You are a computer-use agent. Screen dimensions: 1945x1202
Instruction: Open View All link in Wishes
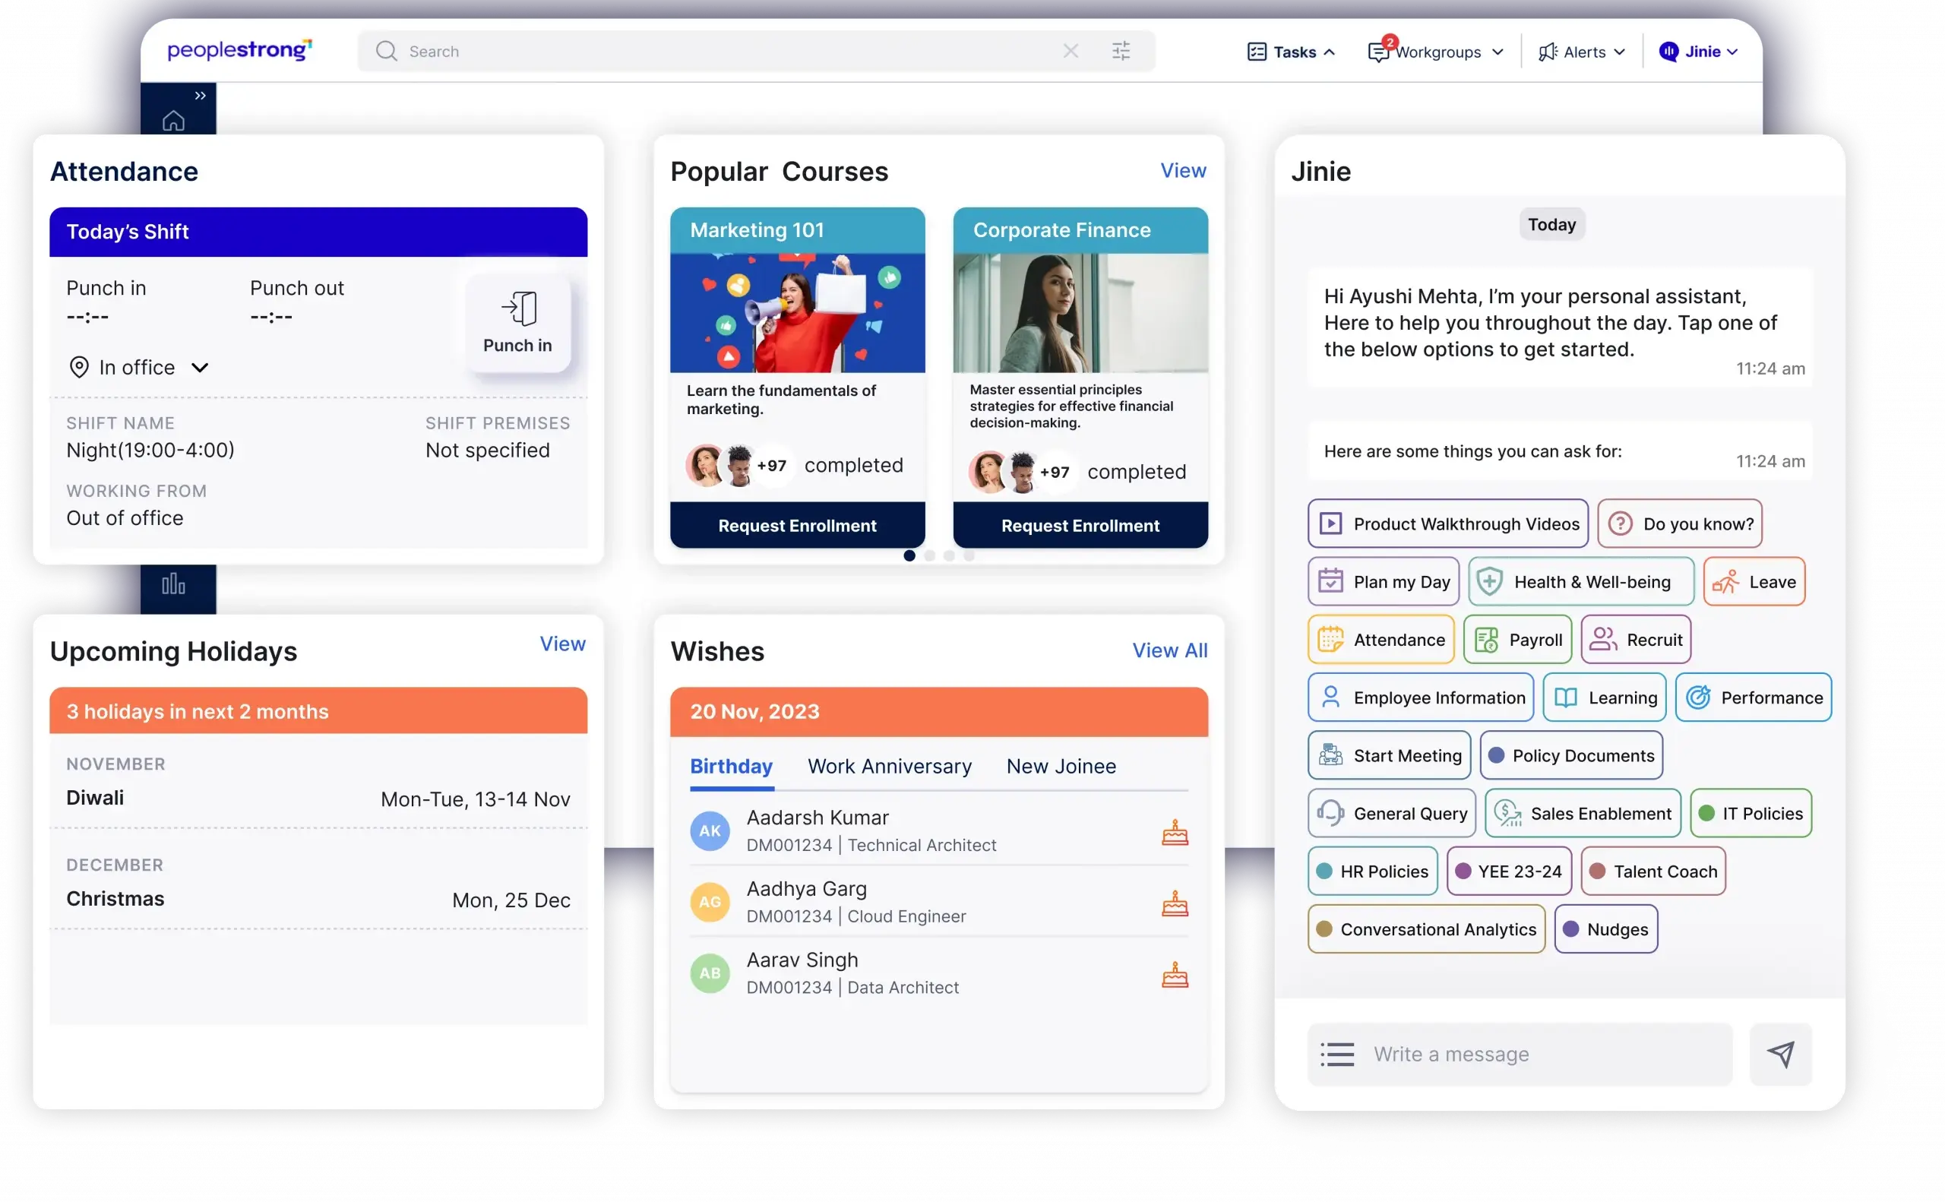(x=1169, y=650)
